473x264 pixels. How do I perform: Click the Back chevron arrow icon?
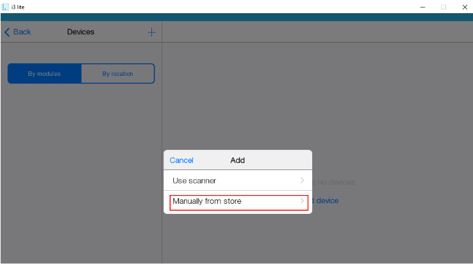pos(8,32)
